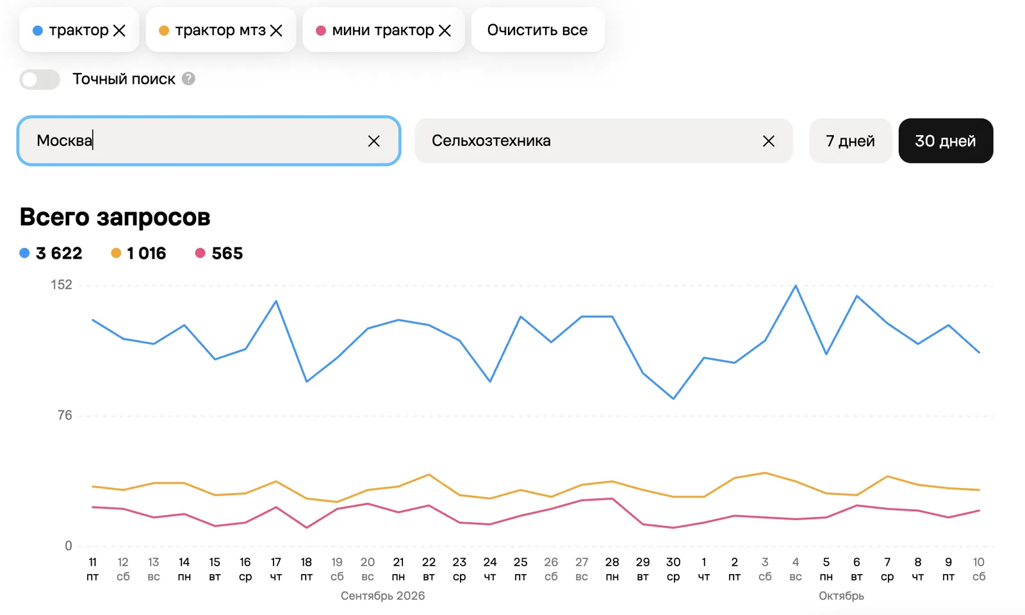The image size is (1025, 615).
Task: Click the 76 y-axis value
Action: (x=65, y=416)
